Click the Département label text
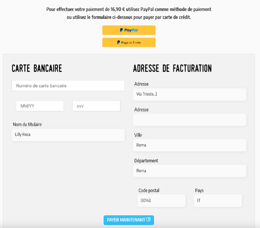The image size is (260, 228). pos(146,161)
